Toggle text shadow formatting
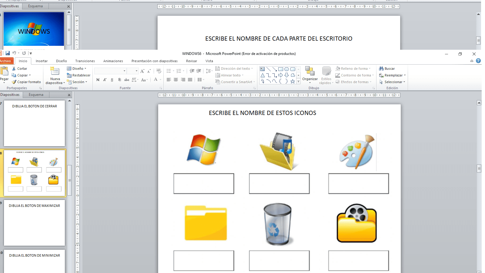Viewport: 485px width, 273px height. (x=119, y=80)
